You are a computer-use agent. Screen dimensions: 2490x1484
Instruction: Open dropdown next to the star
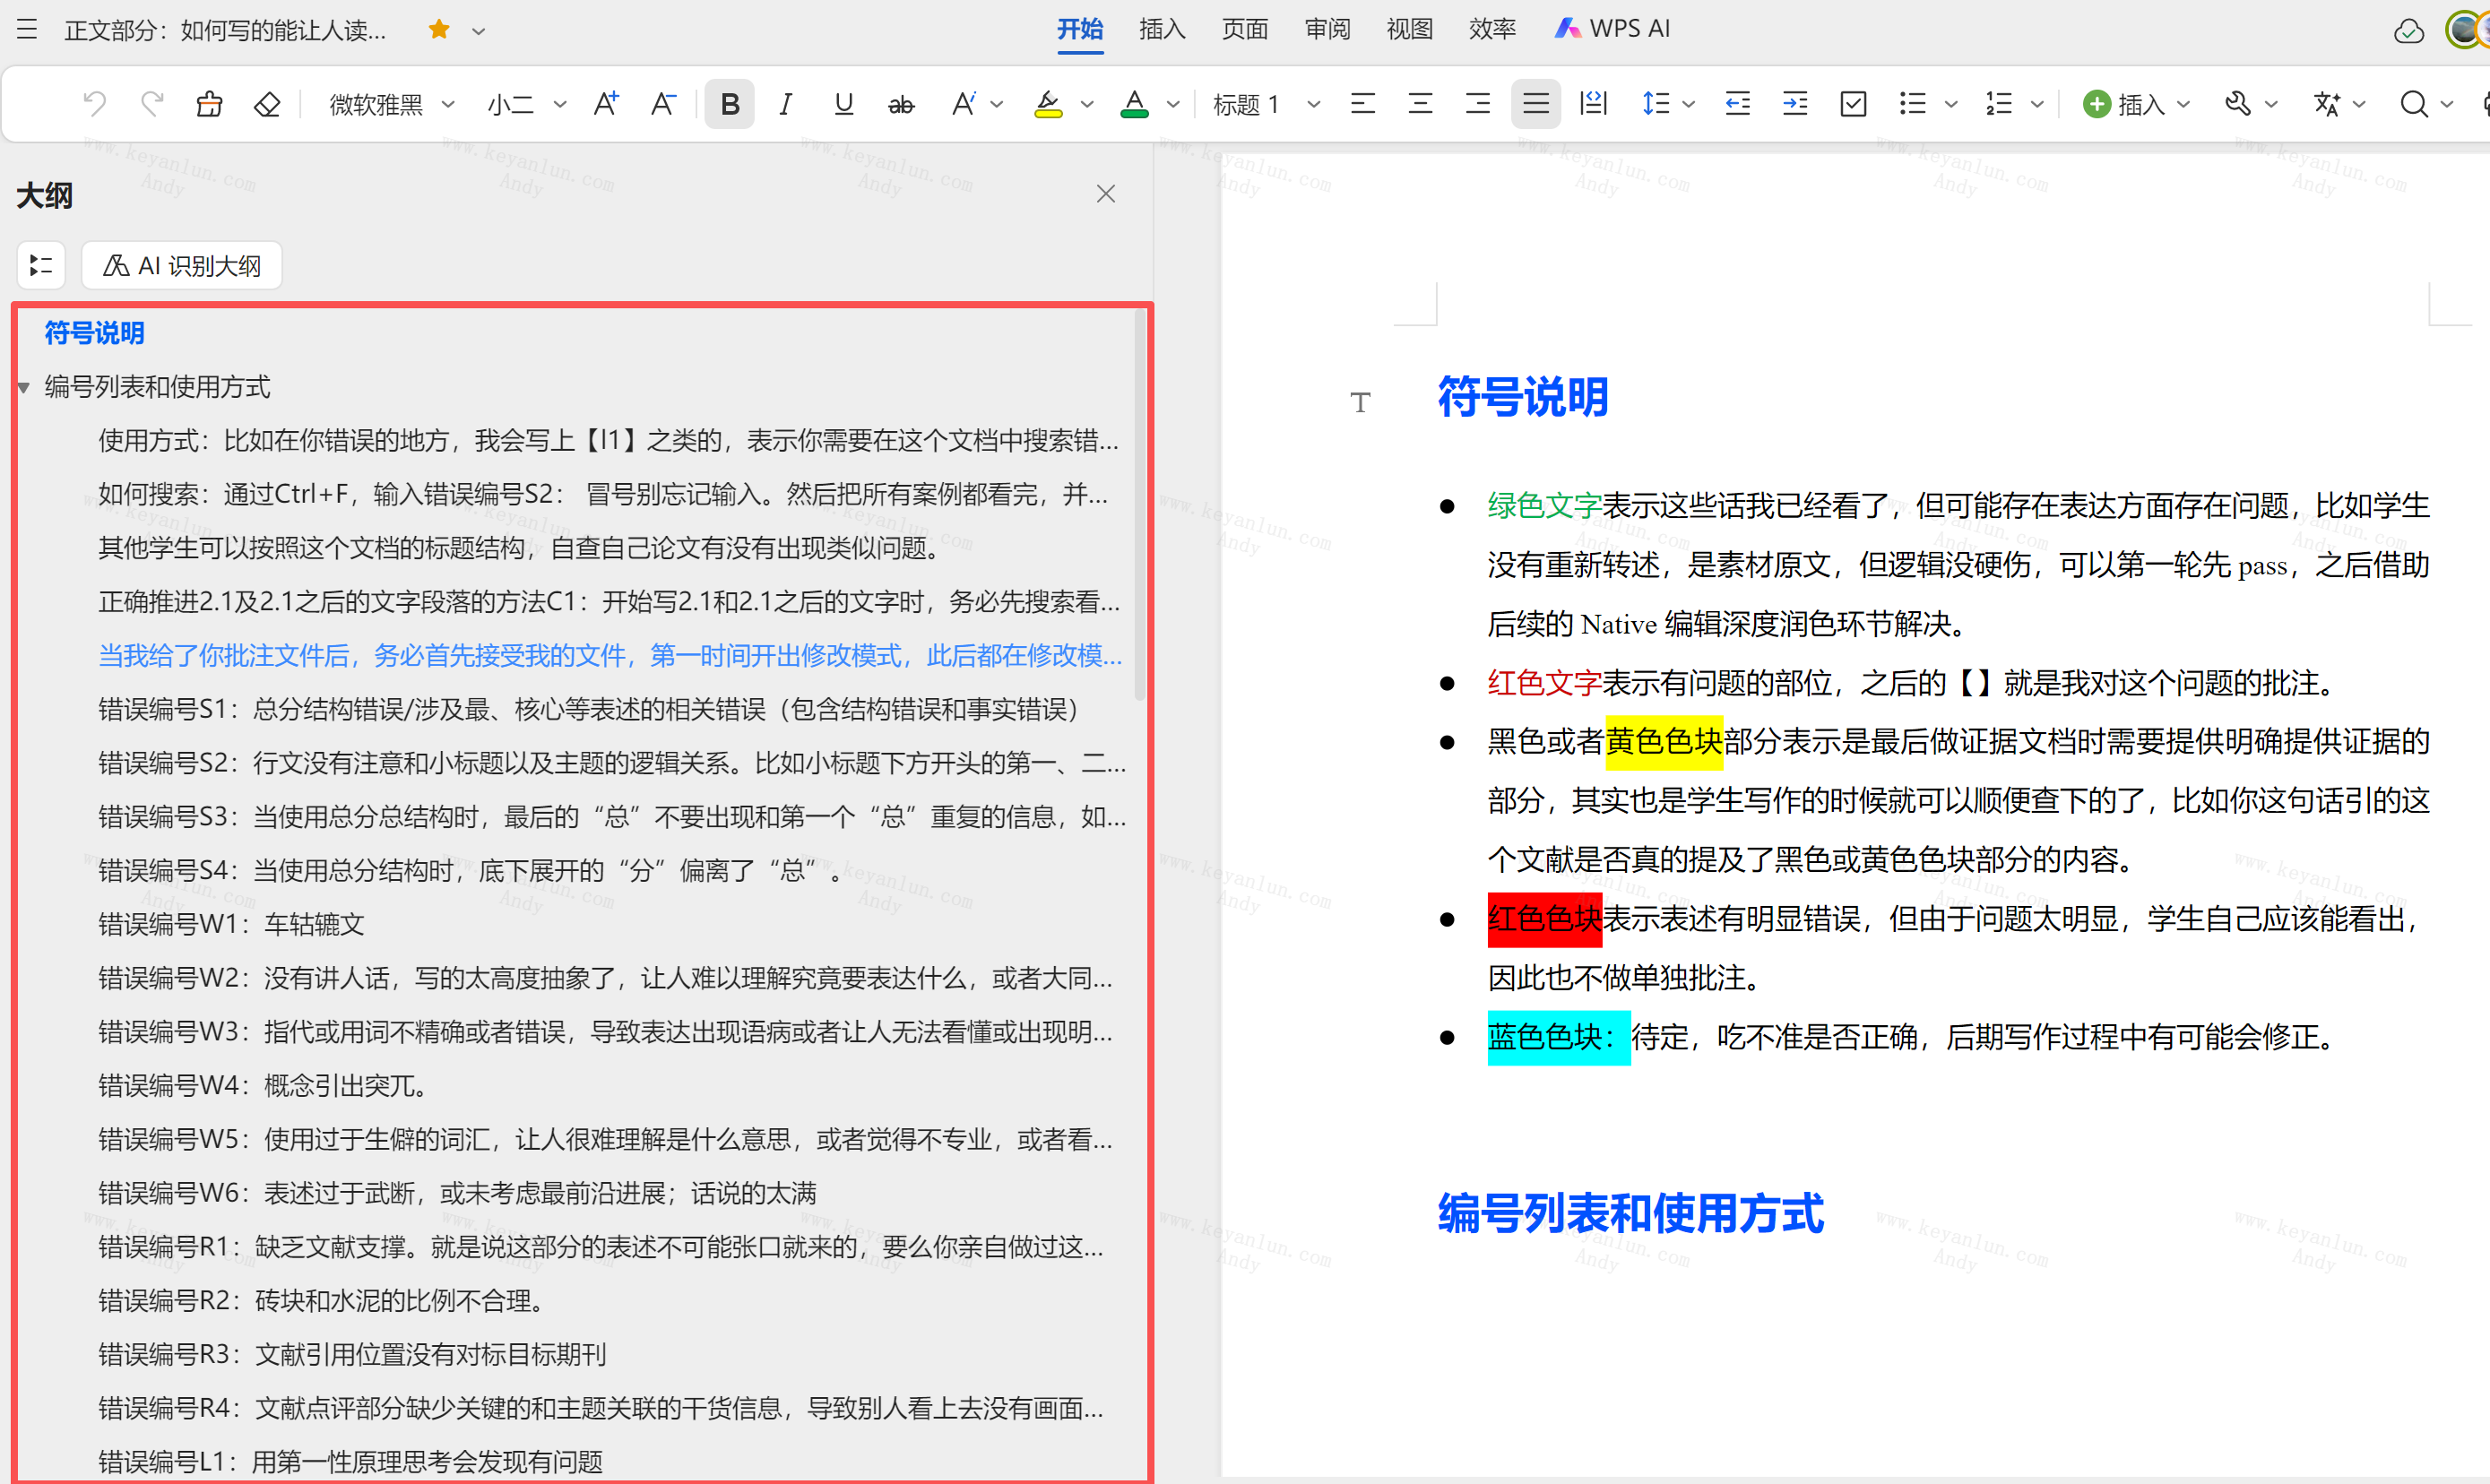click(479, 30)
